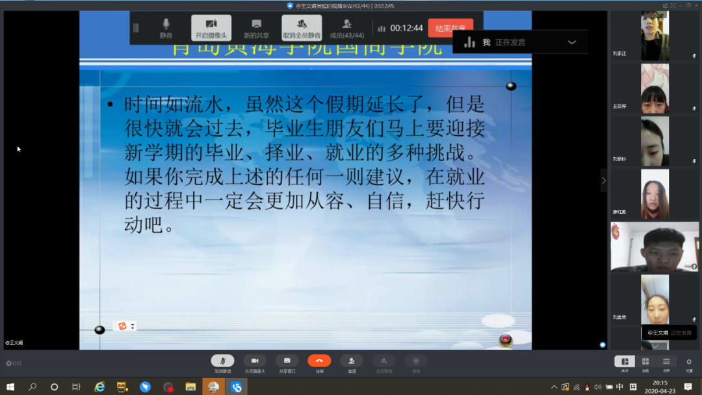
Task: Switch to the grid layout view tab
Action: click(645, 362)
